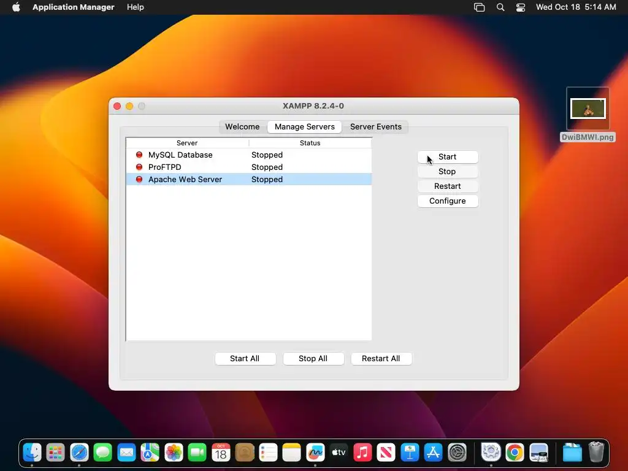
Task: Launch FaceTime from the Dock
Action: pos(197,453)
